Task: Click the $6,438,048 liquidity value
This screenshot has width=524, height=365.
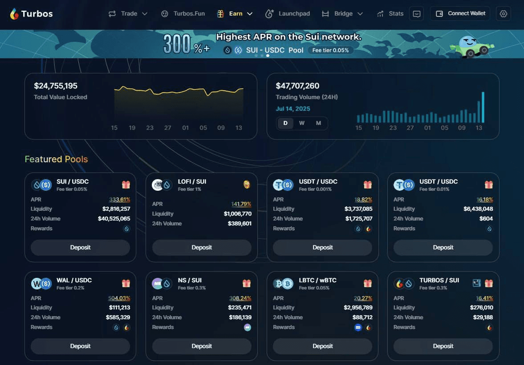Action: point(478,209)
